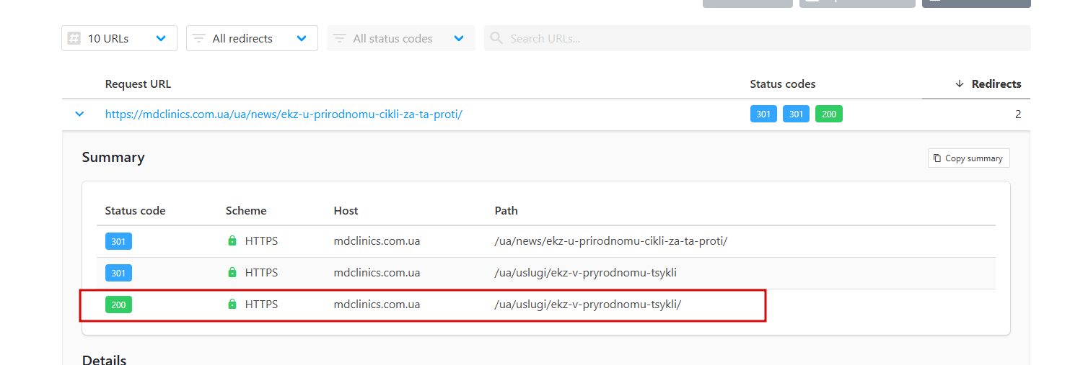Viewport: 1070px width, 365px height.
Task: Click the Request URL column header
Action: [138, 84]
